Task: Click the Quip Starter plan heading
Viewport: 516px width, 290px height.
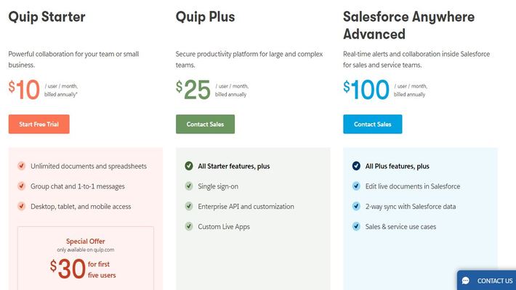Action: tap(47, 17)
